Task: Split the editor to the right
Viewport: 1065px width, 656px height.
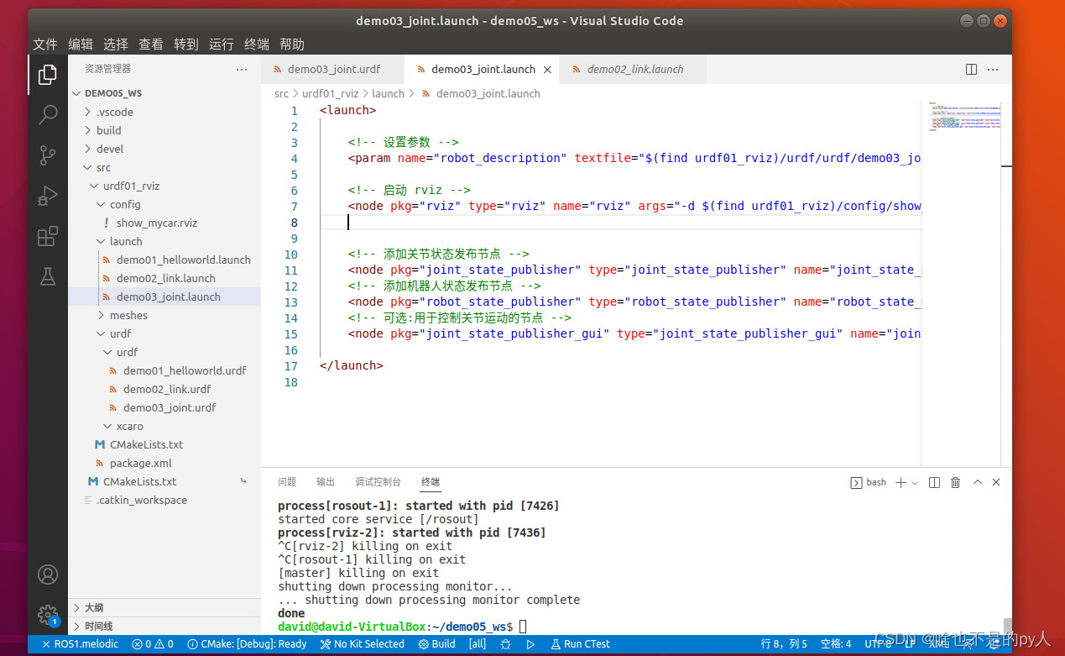Action: click(x=971, y=70)
